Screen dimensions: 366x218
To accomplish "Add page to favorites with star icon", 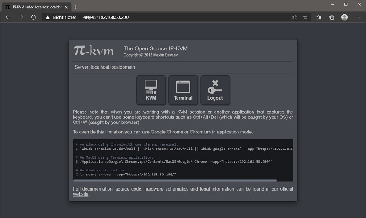I will pos(305,17).
